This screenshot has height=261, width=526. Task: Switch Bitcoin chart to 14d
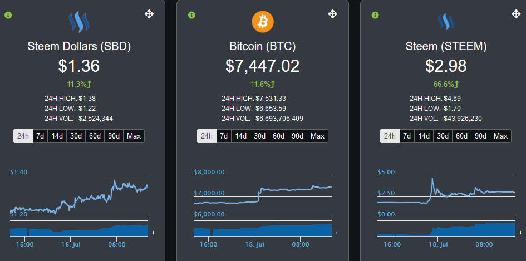(241, 136)
